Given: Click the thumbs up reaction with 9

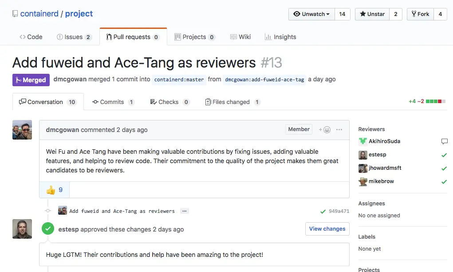Looking at the screenshot, I should [x=54, y=190].
